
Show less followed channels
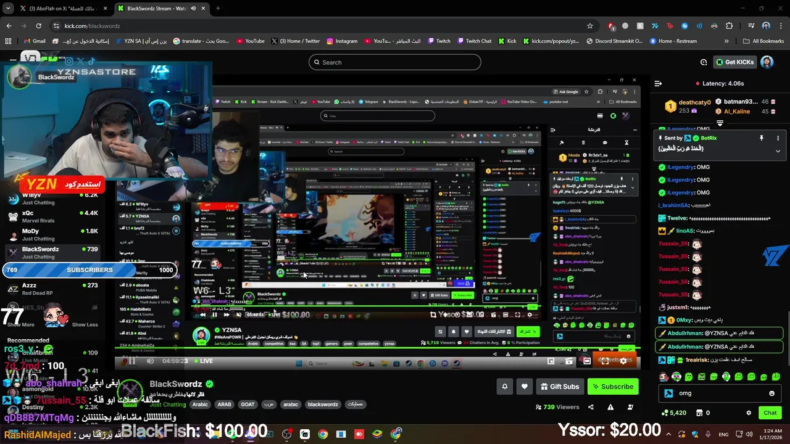coord(85,324)
